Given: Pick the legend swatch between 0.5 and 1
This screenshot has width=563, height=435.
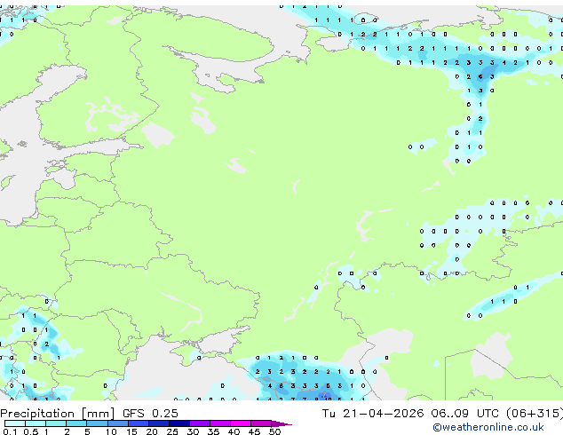Looking at the screenshot, I should [x=36, y=423].
